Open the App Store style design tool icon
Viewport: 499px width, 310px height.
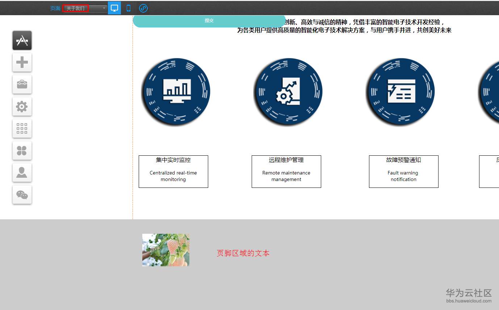(x=22, y=40)
